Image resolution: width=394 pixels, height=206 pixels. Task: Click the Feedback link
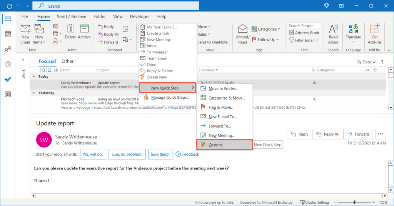187,154
